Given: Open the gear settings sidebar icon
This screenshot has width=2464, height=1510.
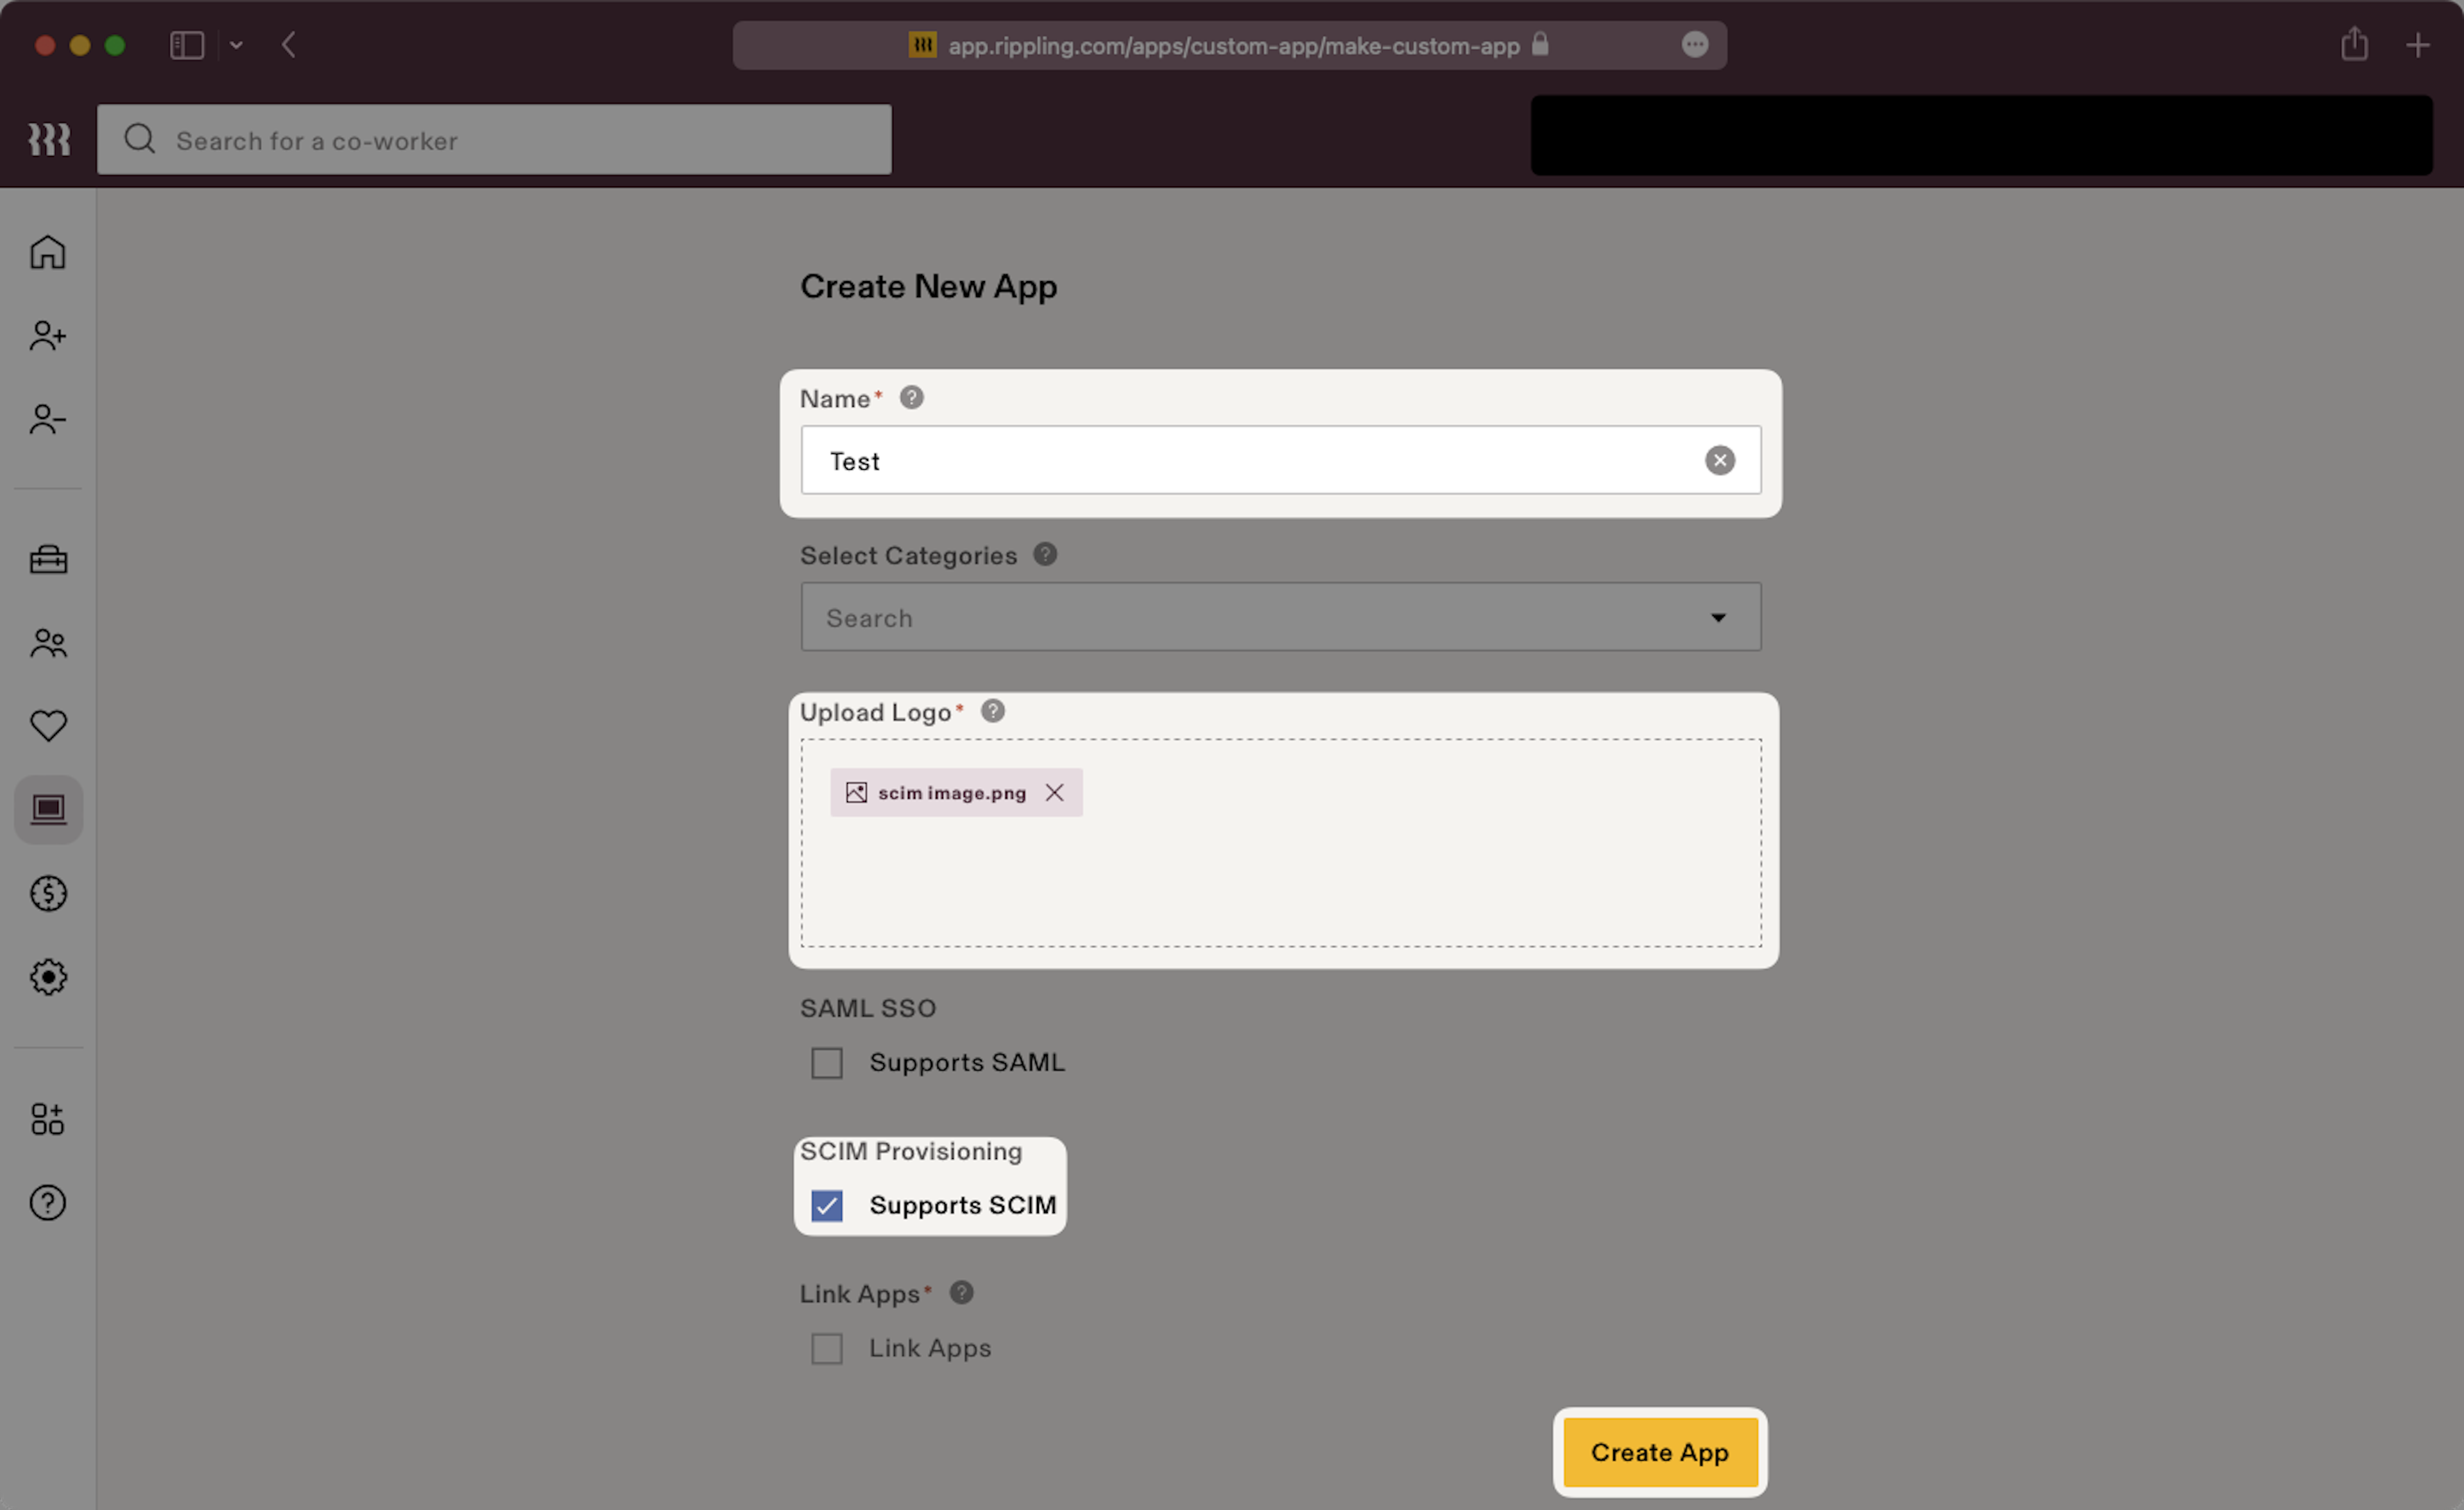Looking at the screenshot, I should click(47, 977).
